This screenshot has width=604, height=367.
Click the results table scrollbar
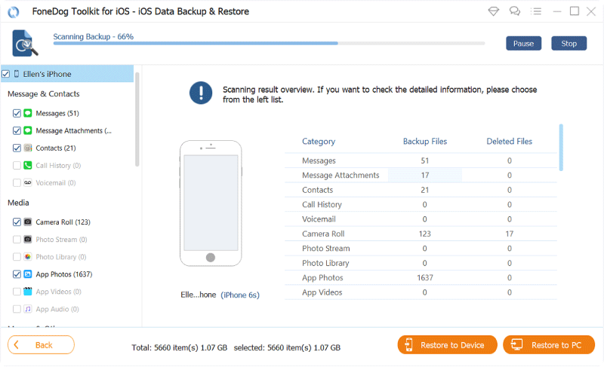(561, 147)
